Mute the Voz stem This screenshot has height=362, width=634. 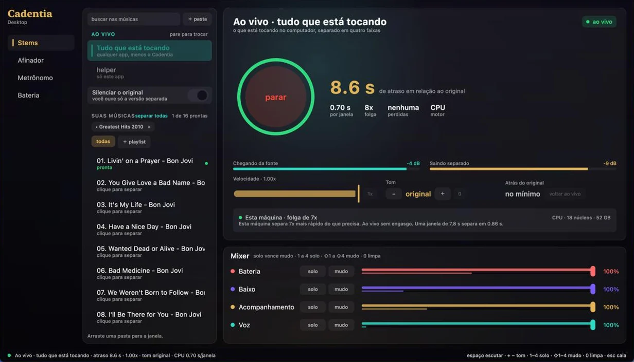point(341,325)
